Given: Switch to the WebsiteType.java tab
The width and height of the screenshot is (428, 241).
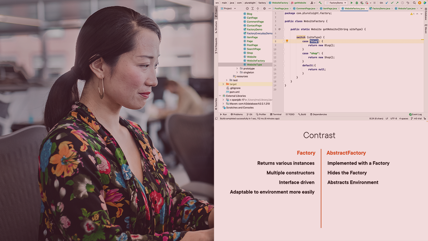Looking at the screenshot, I should point(407,8).
